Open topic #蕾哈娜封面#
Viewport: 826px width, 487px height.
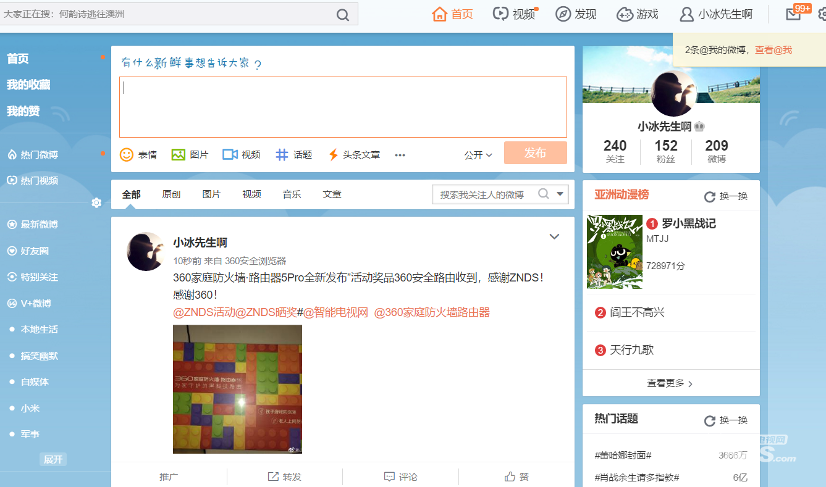pos(623,455)
